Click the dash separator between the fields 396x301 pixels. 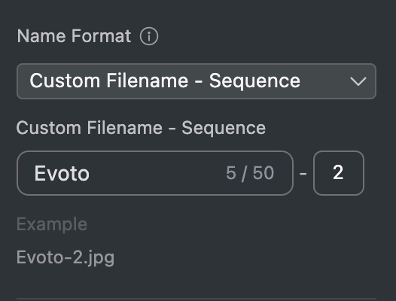(x=303, y=174)
